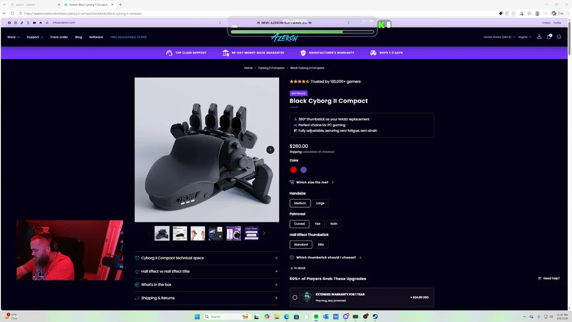This screenshot has width=572, height=322.
Task: Click the site search magnifier icon
Action: tap(559, 37)
